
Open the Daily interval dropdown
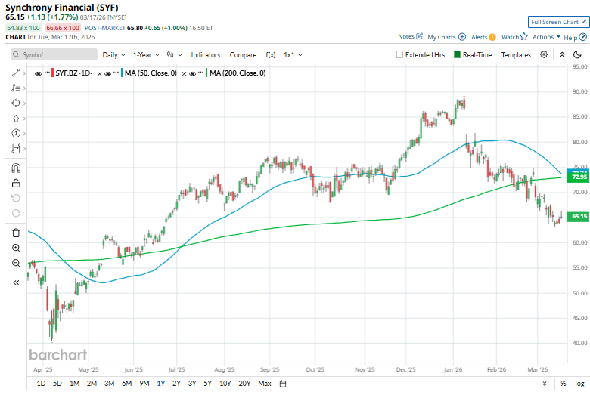point(113,55)
